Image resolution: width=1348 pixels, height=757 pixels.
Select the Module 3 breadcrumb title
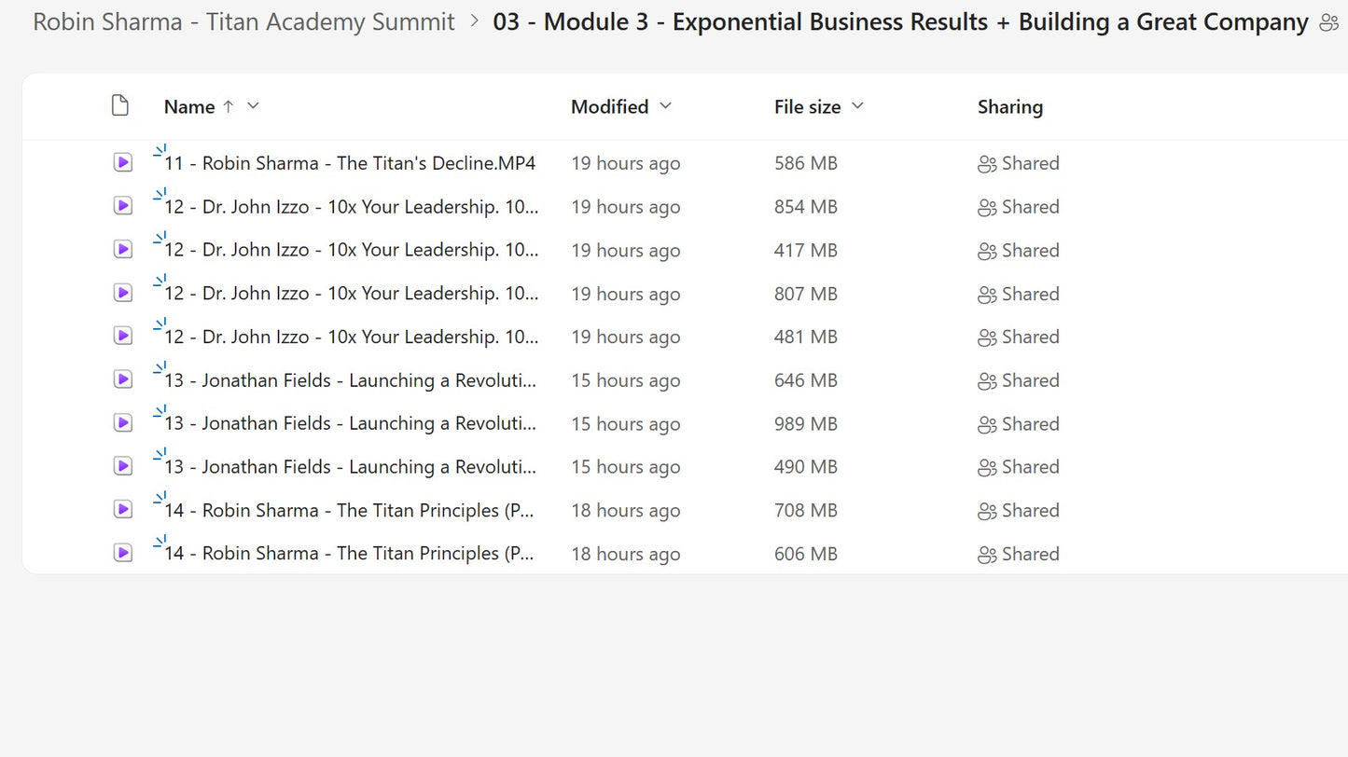pos(898,21)
